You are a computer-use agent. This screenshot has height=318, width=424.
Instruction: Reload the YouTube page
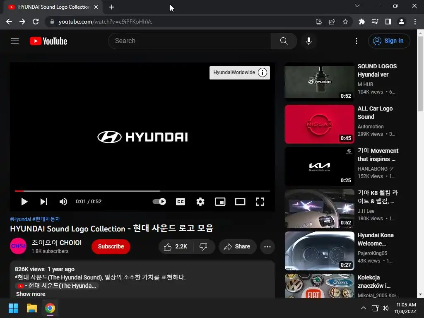(x=36, y=22)
